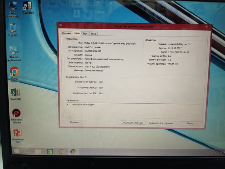Click the manufacturer value Intel Corporation
The height and width of the screenshot is (169, 225).
tap(93, 47)
